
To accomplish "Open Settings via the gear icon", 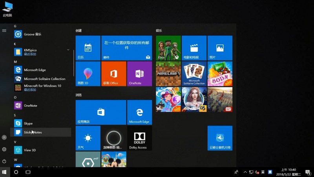I will [4, 149].
